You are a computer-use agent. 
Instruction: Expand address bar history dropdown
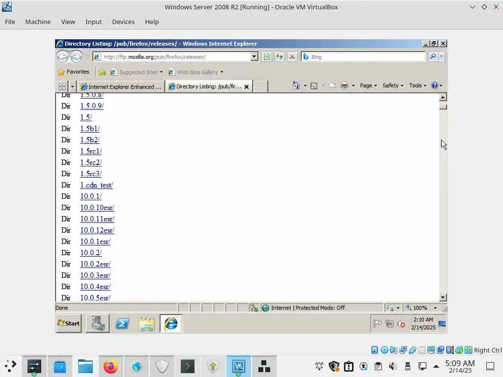(254, 57)
